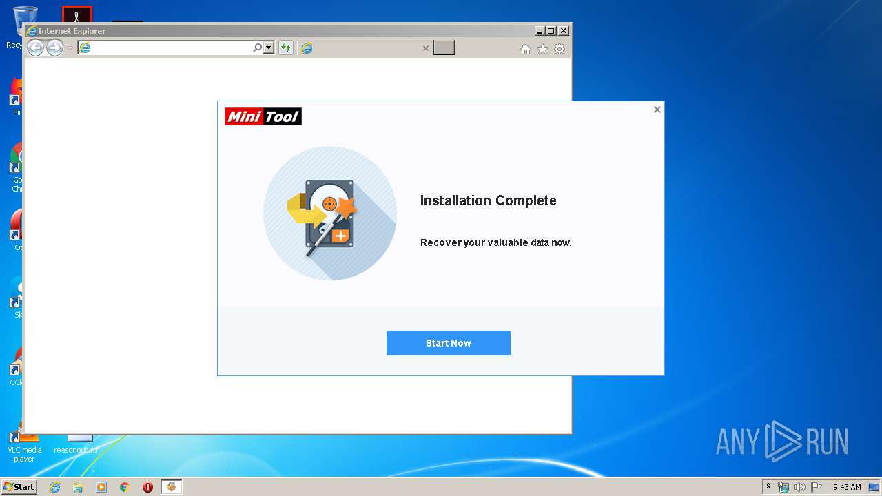Open the Action Center flag icon
This screenshot has height=496, width=882.
pyautogui.click(x=817, y=487)
